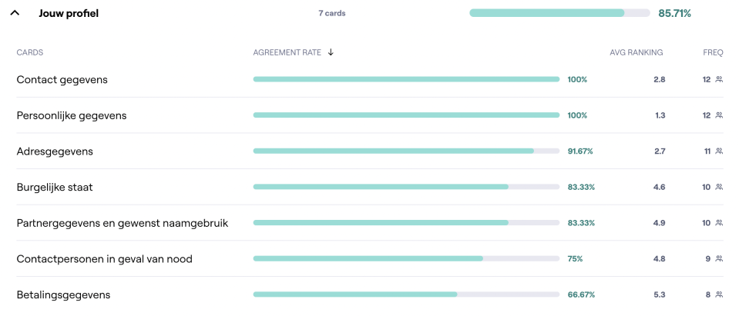
Task: Select the Burgelijke staat card name
Action: coord(55,187)
